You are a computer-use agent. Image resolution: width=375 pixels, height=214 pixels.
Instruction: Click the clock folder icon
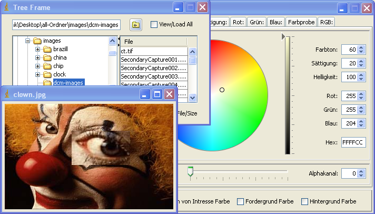tap(47, 74)
